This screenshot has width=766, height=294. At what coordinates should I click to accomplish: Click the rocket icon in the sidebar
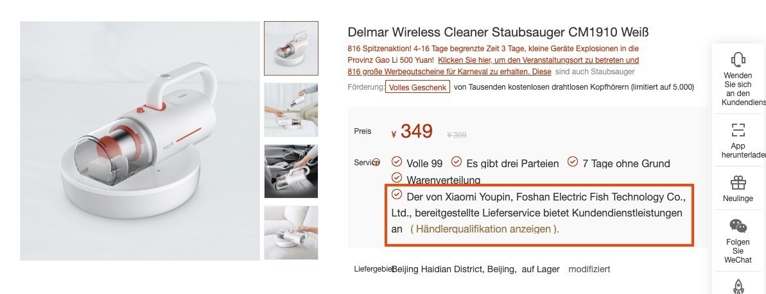pos(738,287)
